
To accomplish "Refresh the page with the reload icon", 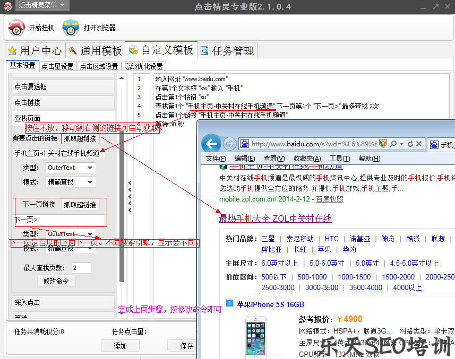I will click(410, 144).
